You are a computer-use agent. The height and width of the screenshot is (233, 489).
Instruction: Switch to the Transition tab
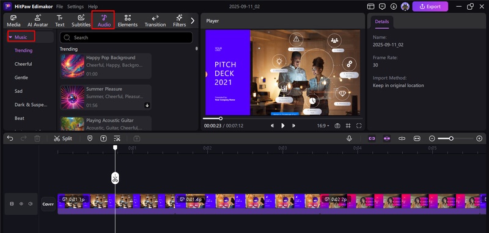point(155,21)
